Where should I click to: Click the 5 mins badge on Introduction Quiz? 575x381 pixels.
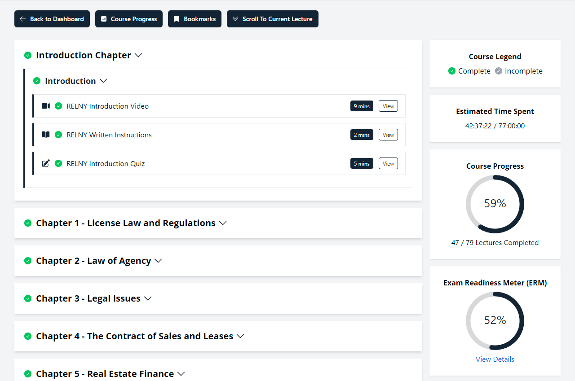(x=362, y=163)
